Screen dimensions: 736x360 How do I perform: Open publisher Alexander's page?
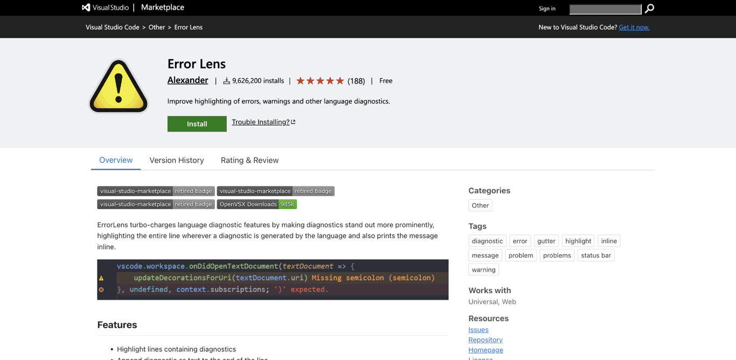click(188, 80)
